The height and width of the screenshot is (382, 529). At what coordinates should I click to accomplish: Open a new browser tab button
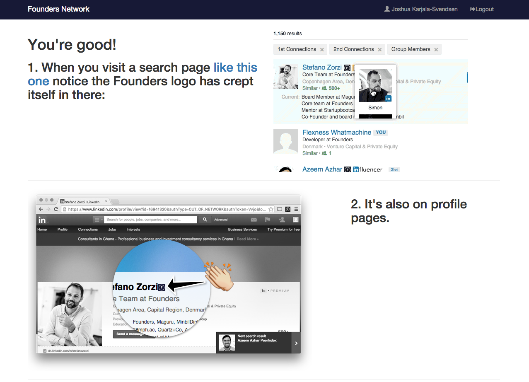(116, 202)
